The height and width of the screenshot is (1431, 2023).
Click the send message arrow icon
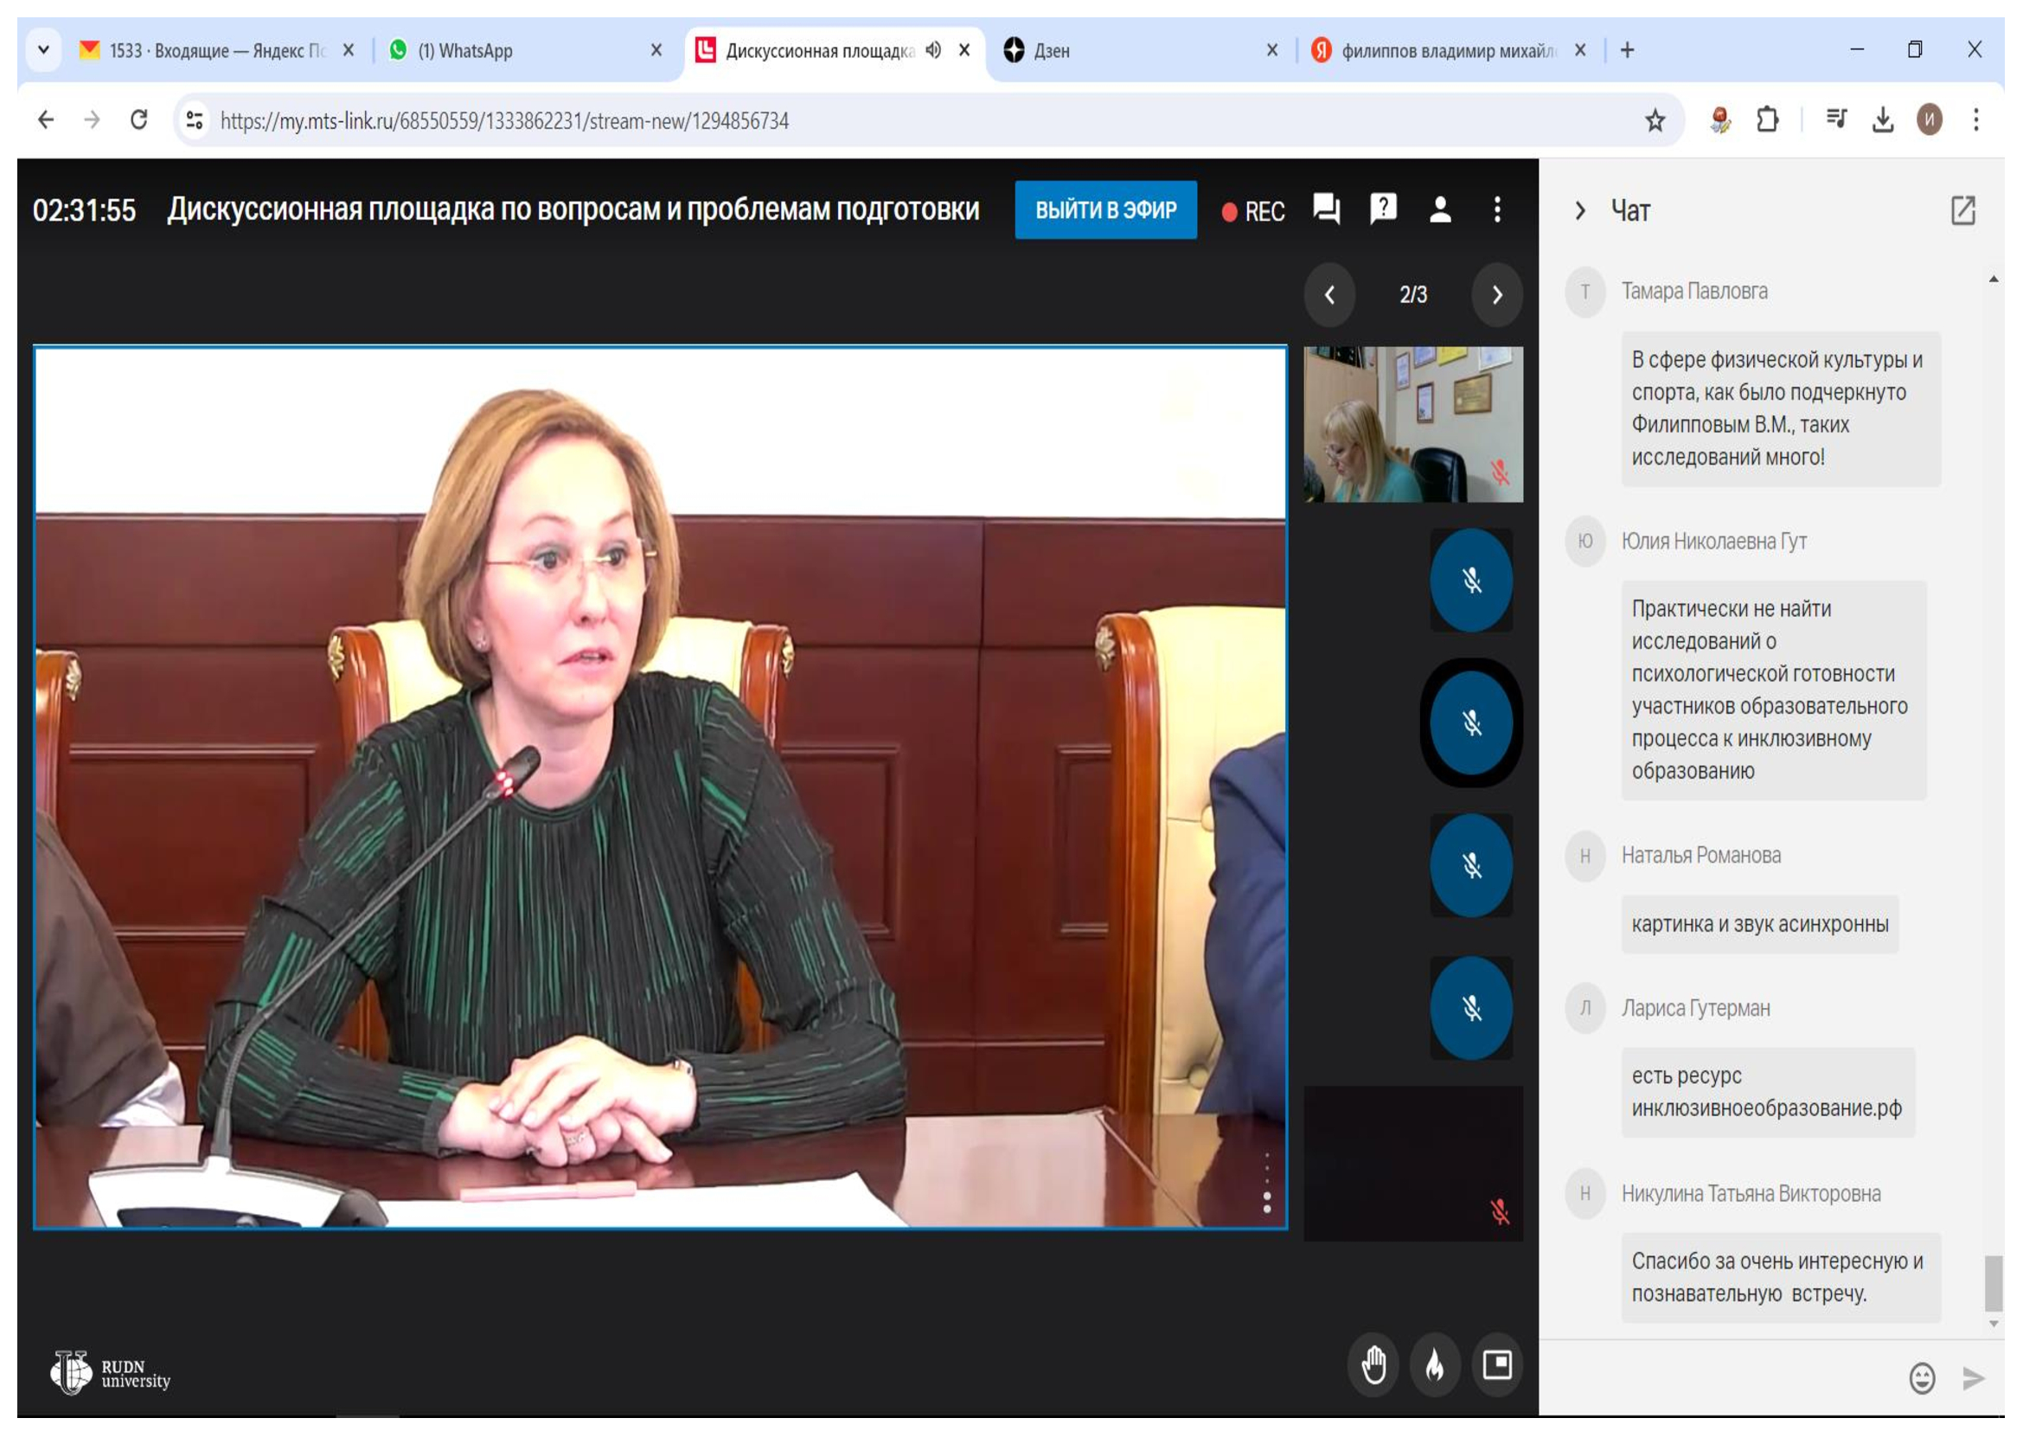tap(1973, 1378)
